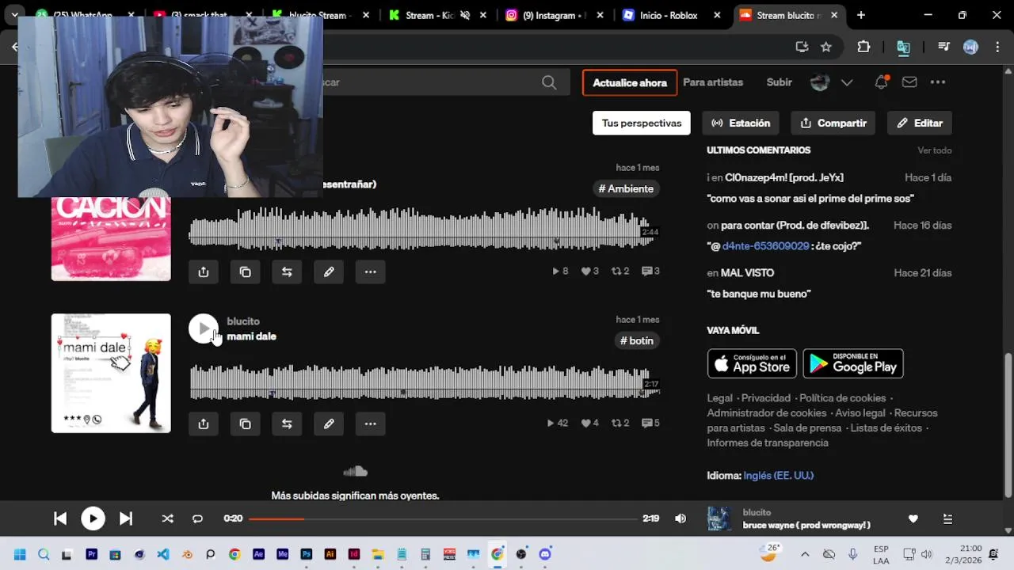Open Chrome media controls icon
The width and height of the screenshot is (1014, 570).
pyautogui.click(x=943, y=47)
